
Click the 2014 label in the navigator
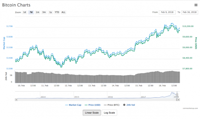(x=43, y=97)
